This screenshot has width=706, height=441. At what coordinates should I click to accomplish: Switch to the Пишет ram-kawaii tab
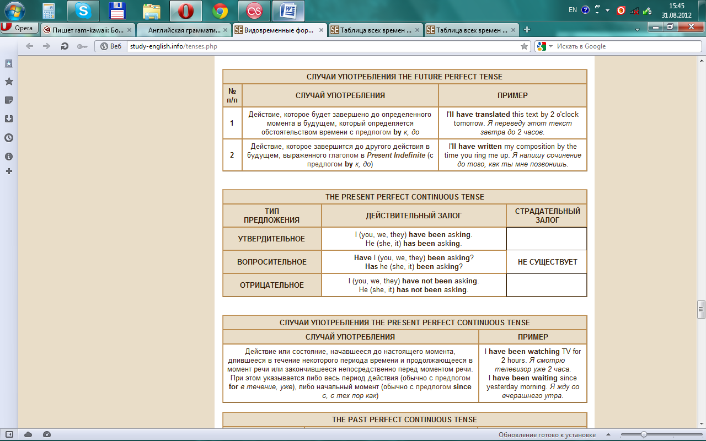coord(88,30)
